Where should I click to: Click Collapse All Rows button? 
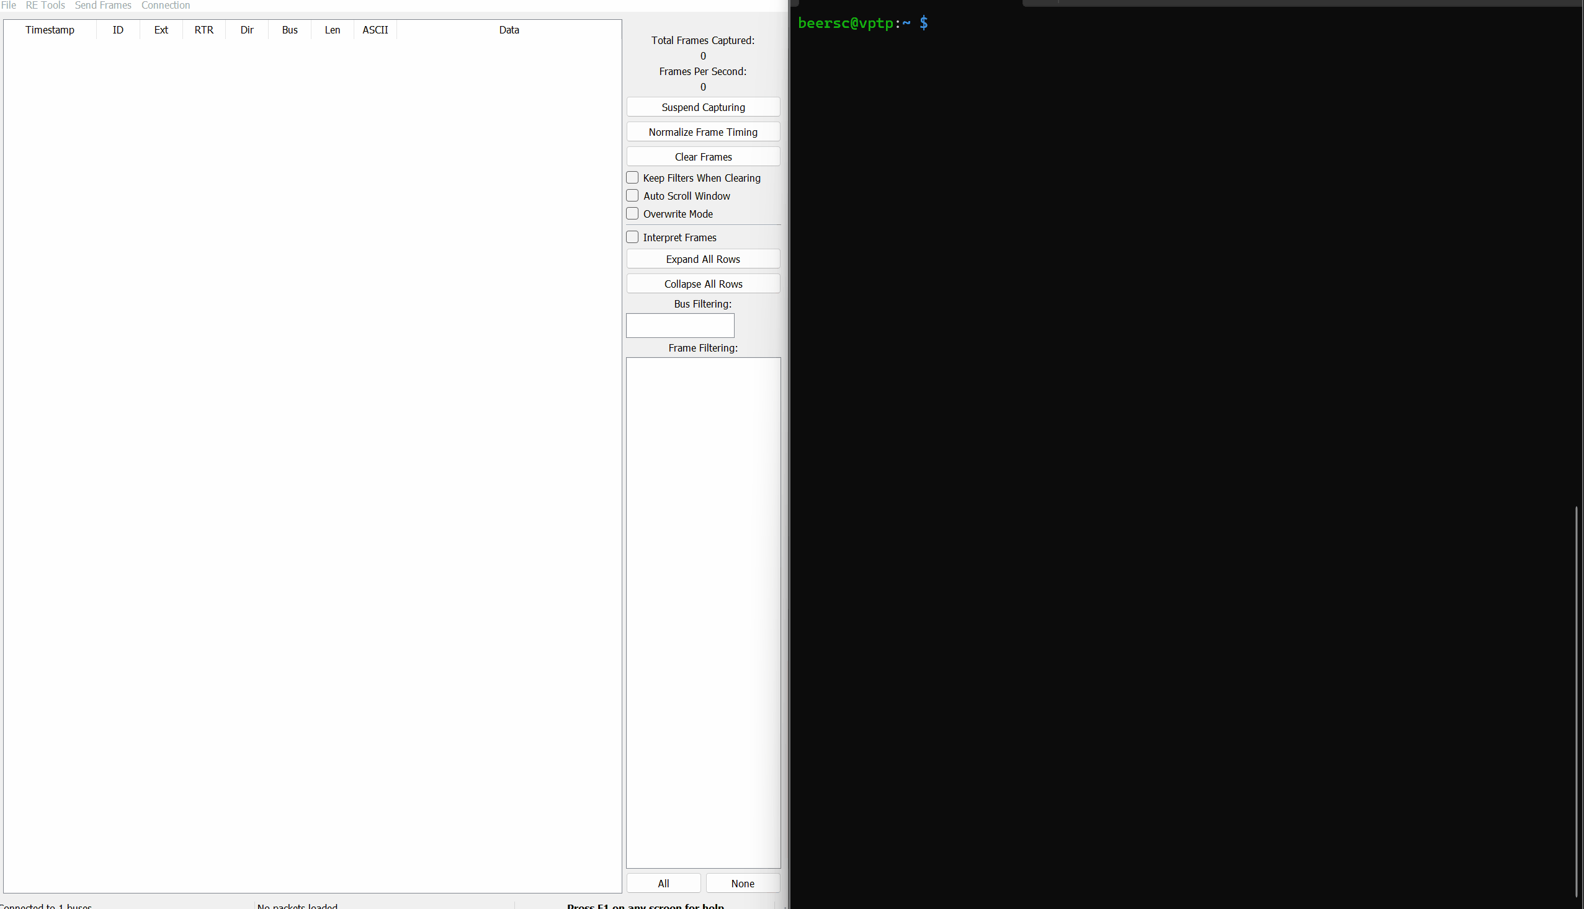(x=703, y=284)
